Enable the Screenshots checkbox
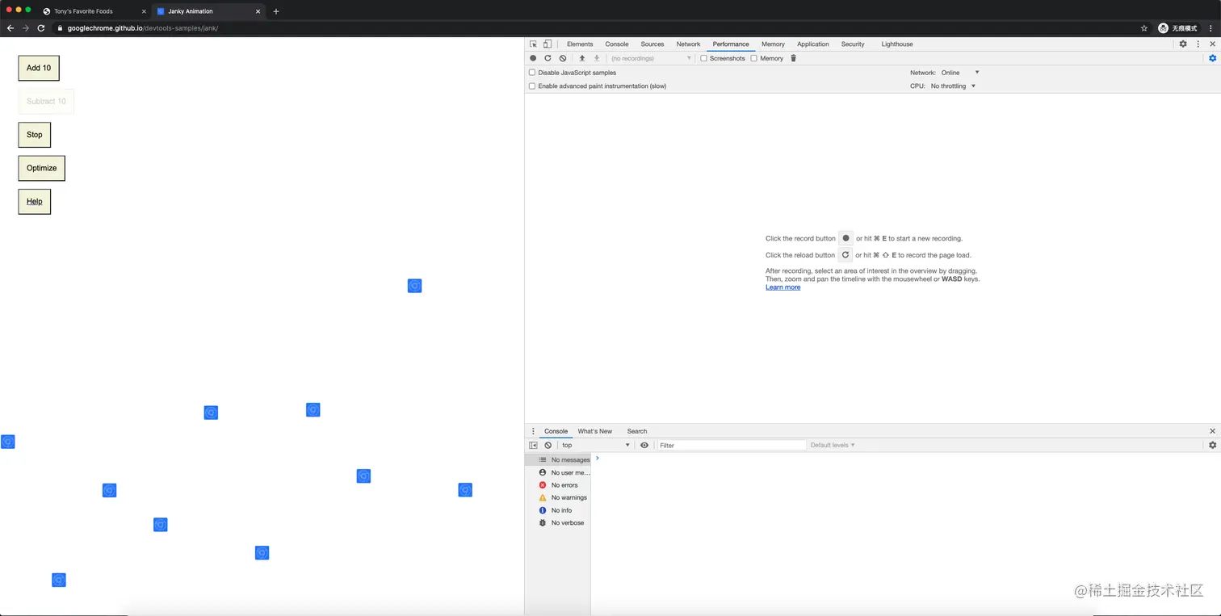 point(704,58)
